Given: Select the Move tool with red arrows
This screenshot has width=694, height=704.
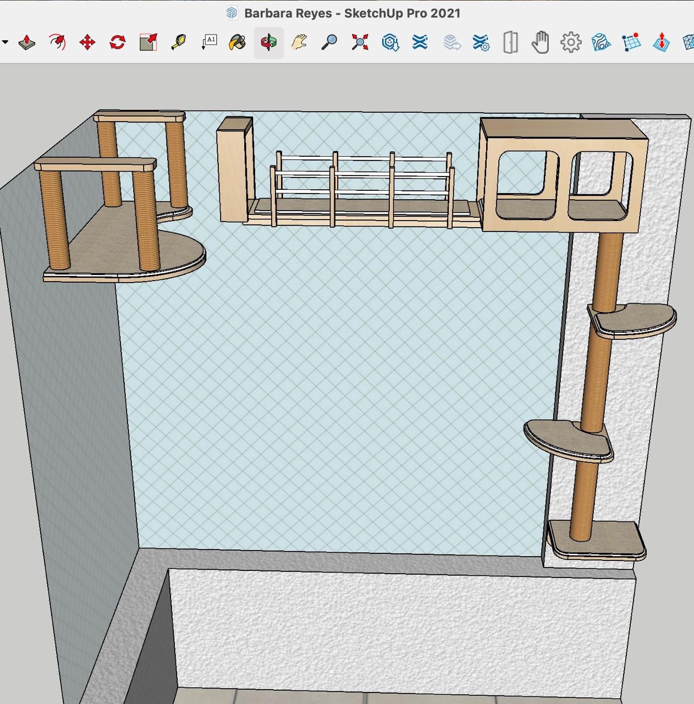Looking at the screenshot, I should 87,42.
